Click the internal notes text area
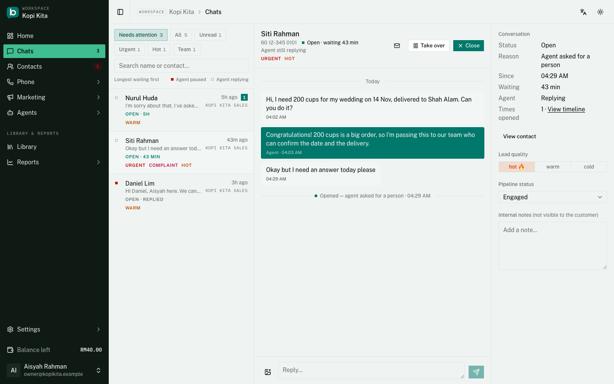The width and height of the screenshot is (614, 384). (x=553, y=246)
